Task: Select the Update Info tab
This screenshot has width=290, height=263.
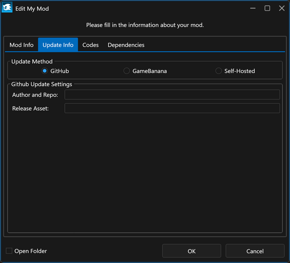Action: 58,45
